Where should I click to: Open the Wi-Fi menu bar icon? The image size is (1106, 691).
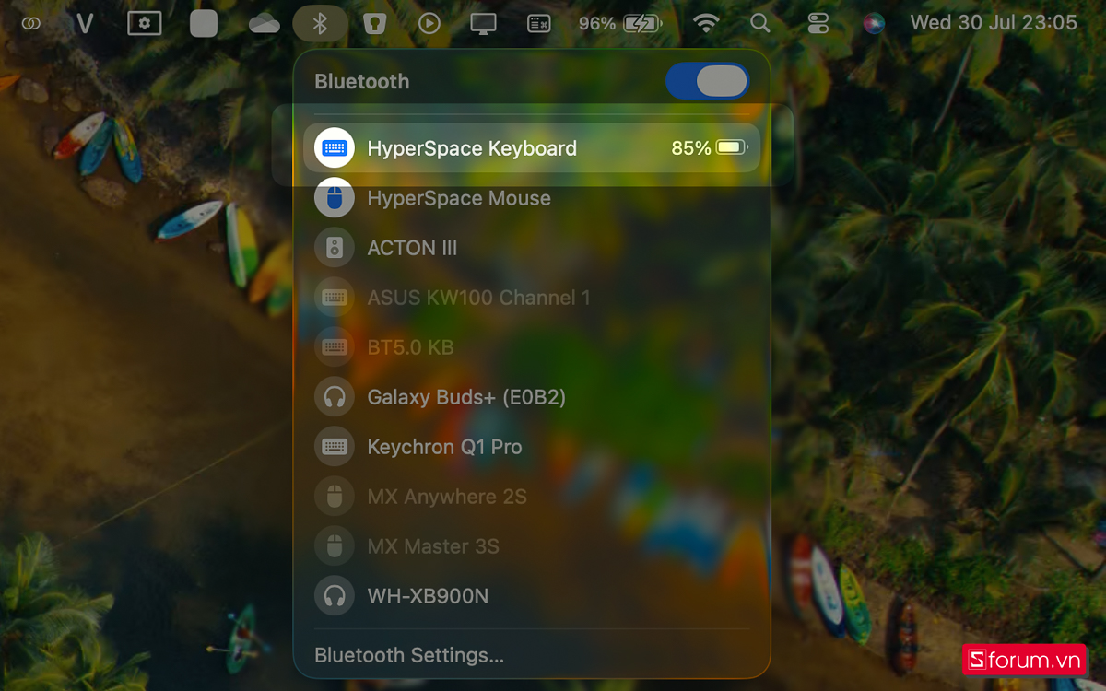coord(706,23)
